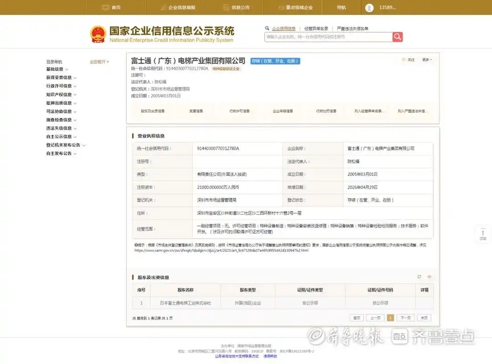The height and width of the screenshot is (364, 492).
Task: Click the 证照/证件号码 column header
Action: (380, 290)
